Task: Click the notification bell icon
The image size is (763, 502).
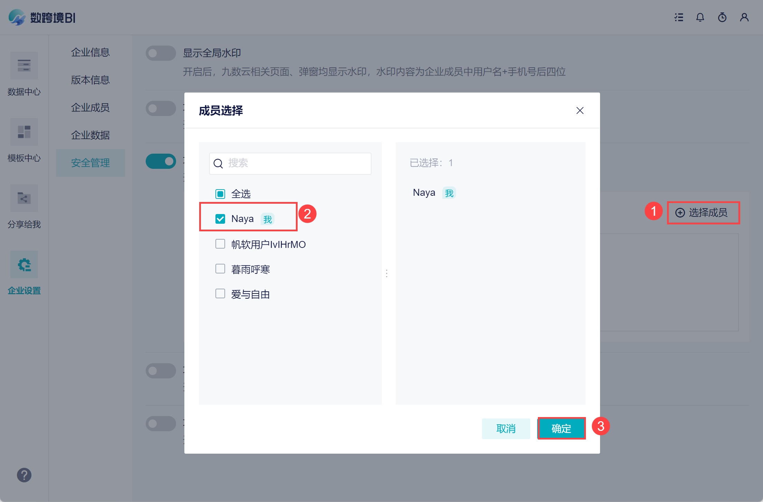Action: [700, 17]
